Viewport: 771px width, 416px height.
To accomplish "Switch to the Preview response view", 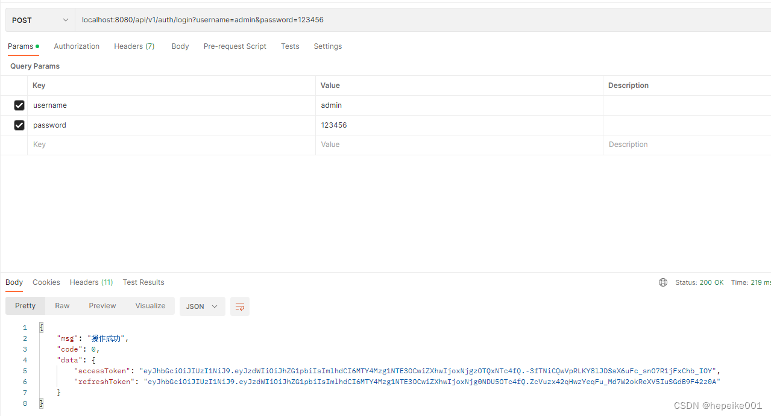I will pyautogui.click(x=102, y=306).
